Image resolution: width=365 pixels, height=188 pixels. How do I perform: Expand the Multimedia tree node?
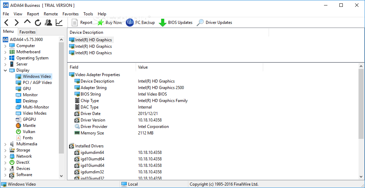tap(5, 144)
